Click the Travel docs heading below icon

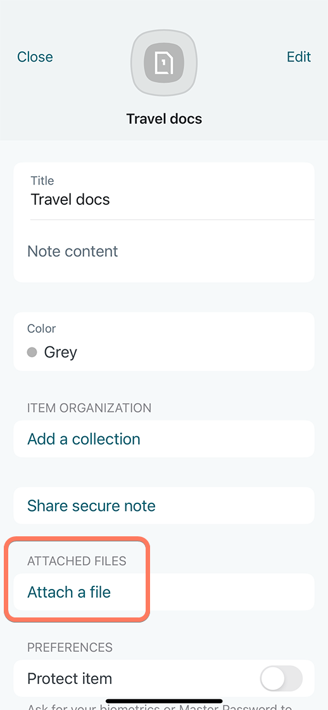[164, 119]
